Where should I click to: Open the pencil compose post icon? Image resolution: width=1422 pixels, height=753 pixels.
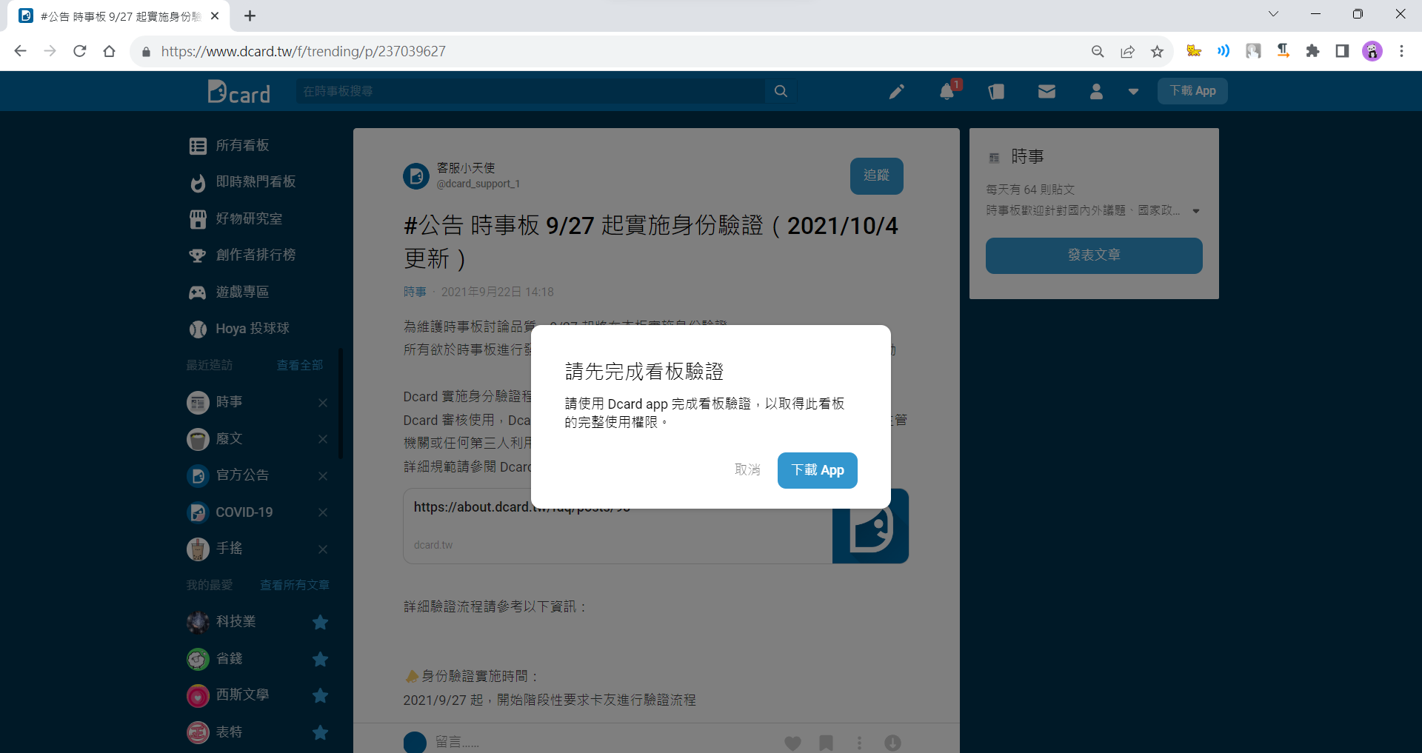(897, 91)
